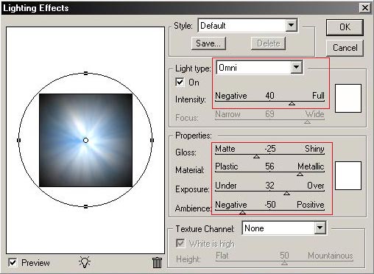Click the Intensity slider thumb
The width and height of the screenshot is (374, 274).
click(292, 104)
